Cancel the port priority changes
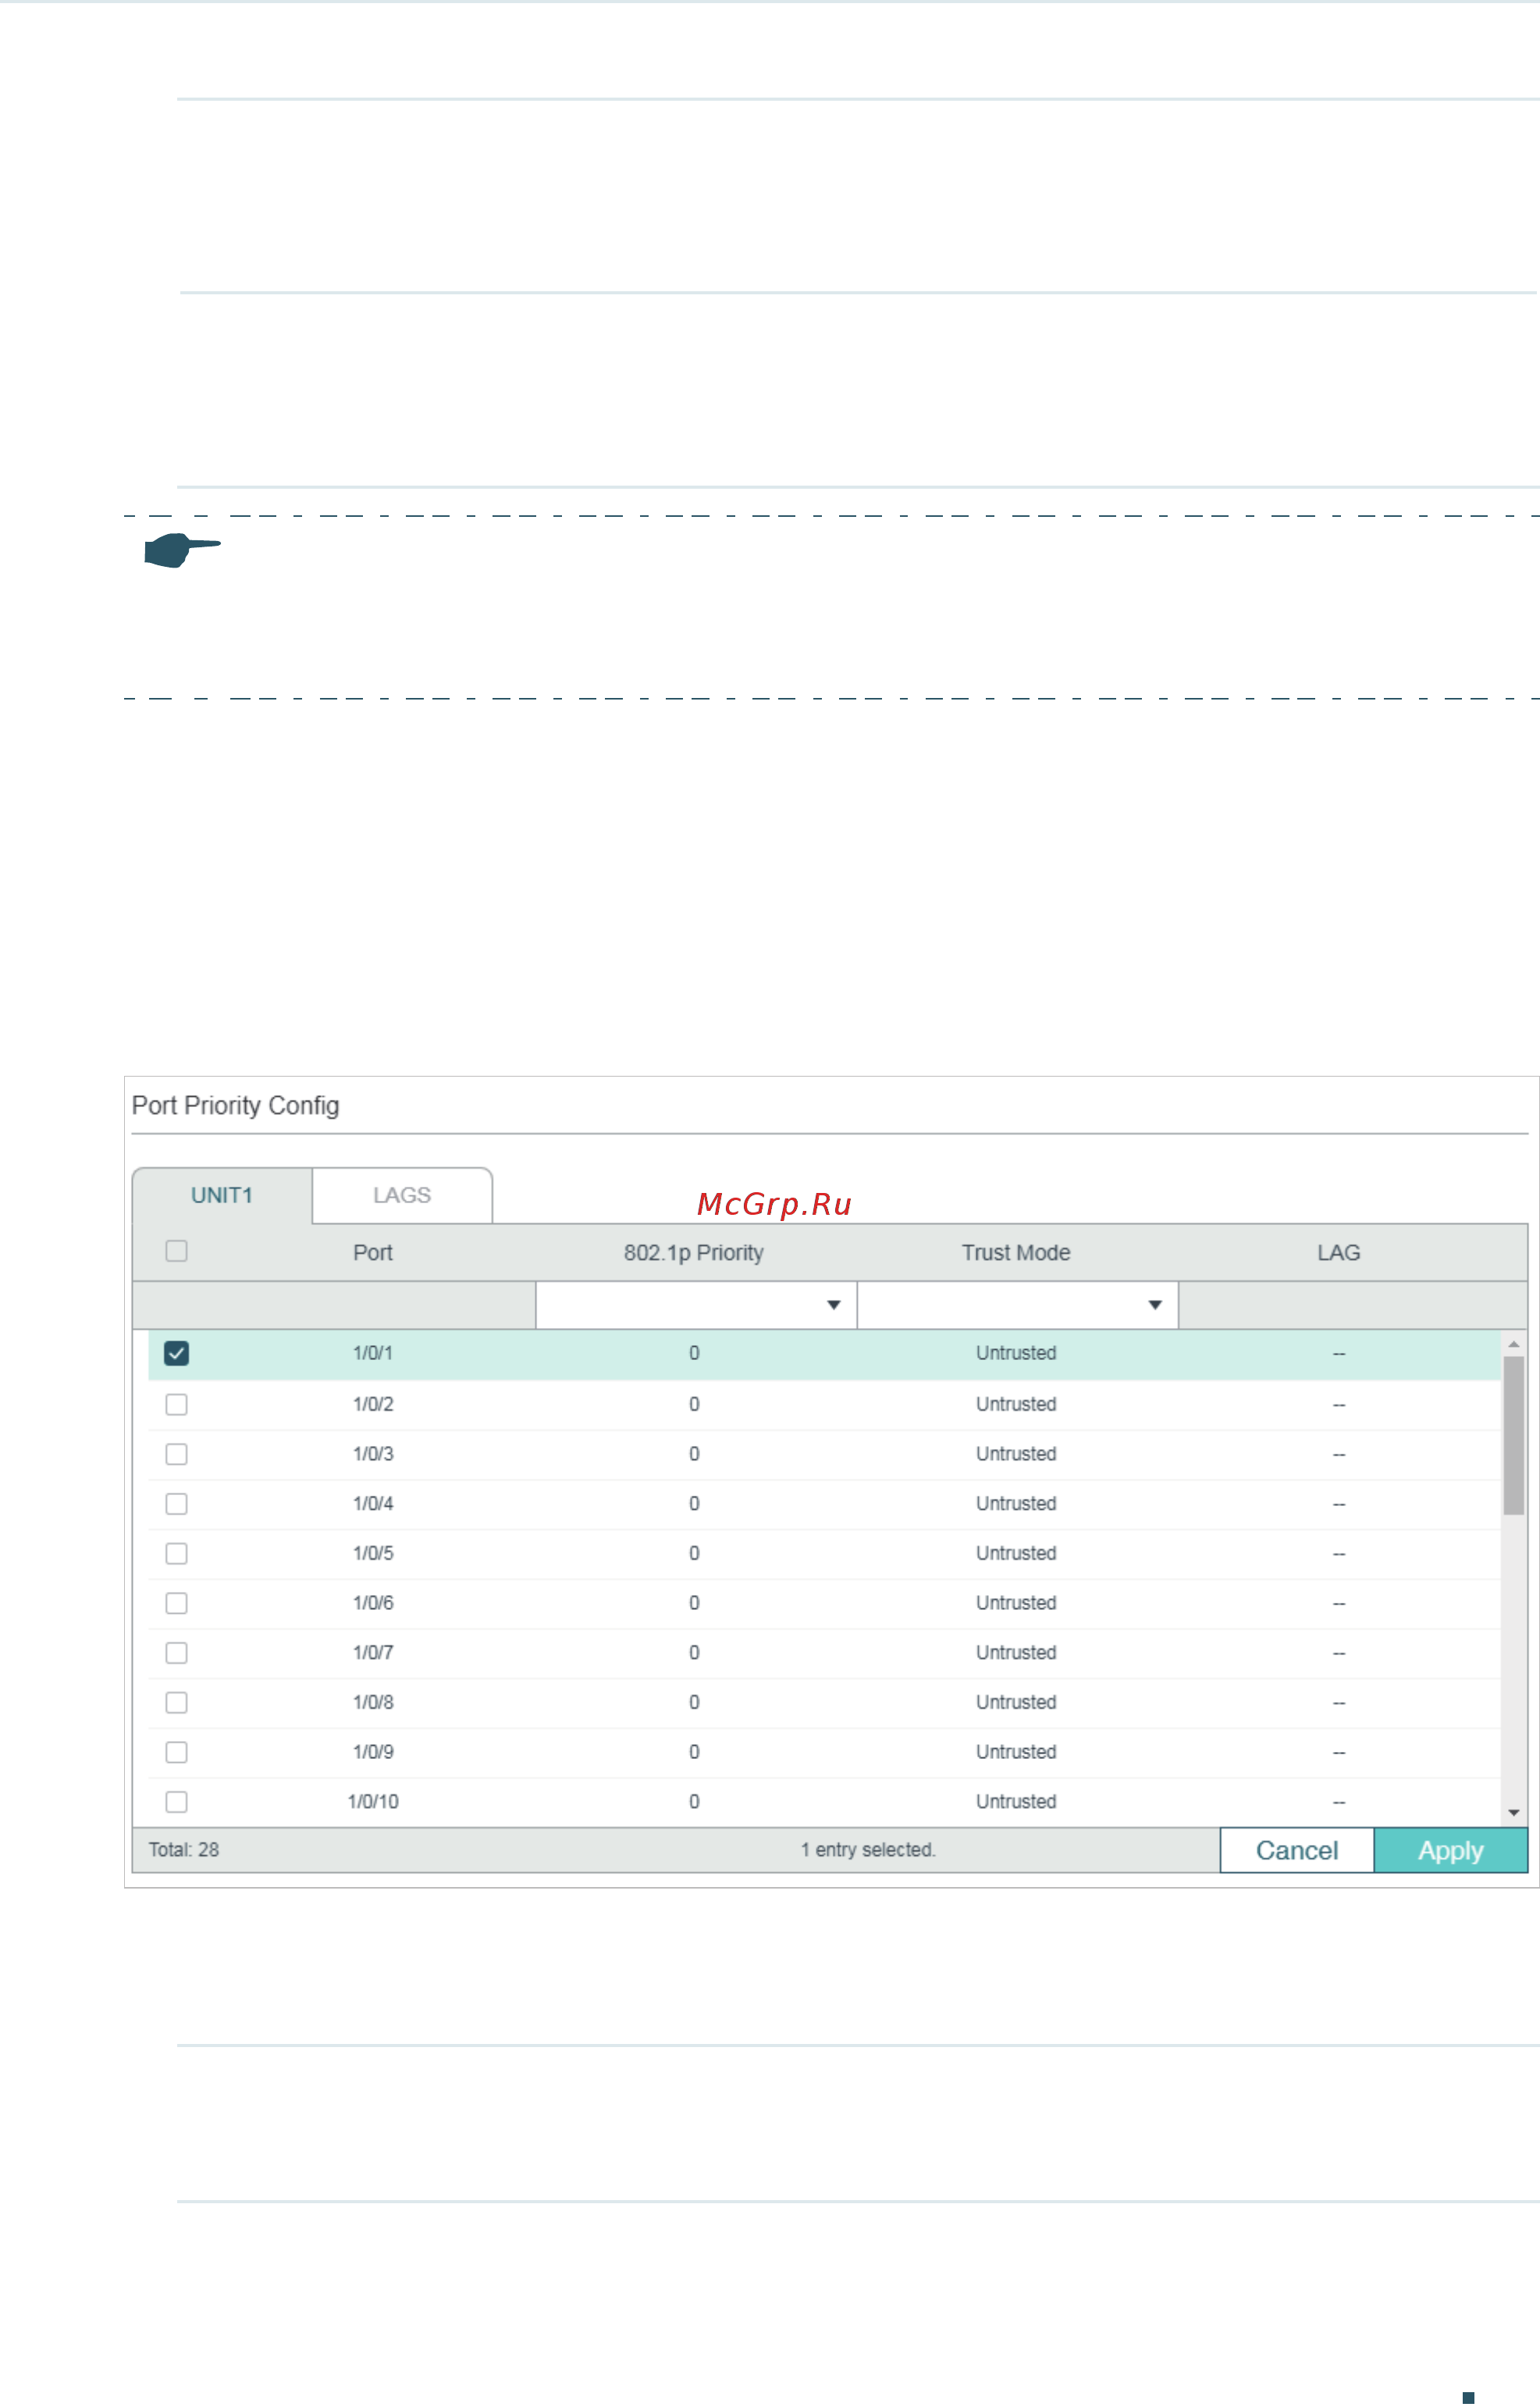The width and height of the screenshot is (1540, 2407). (1297, 1850)
